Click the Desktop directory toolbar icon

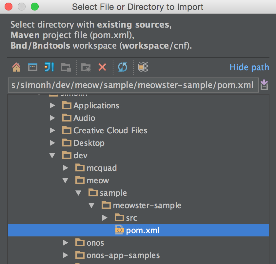[32, 67]
